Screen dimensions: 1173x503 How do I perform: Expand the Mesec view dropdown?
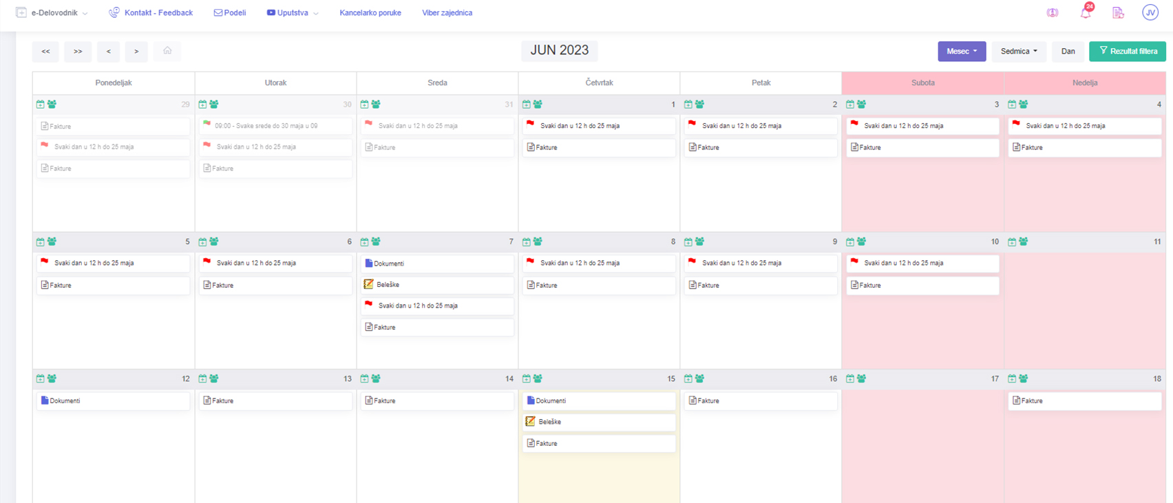pyautogui.click(x=961, y=52)
